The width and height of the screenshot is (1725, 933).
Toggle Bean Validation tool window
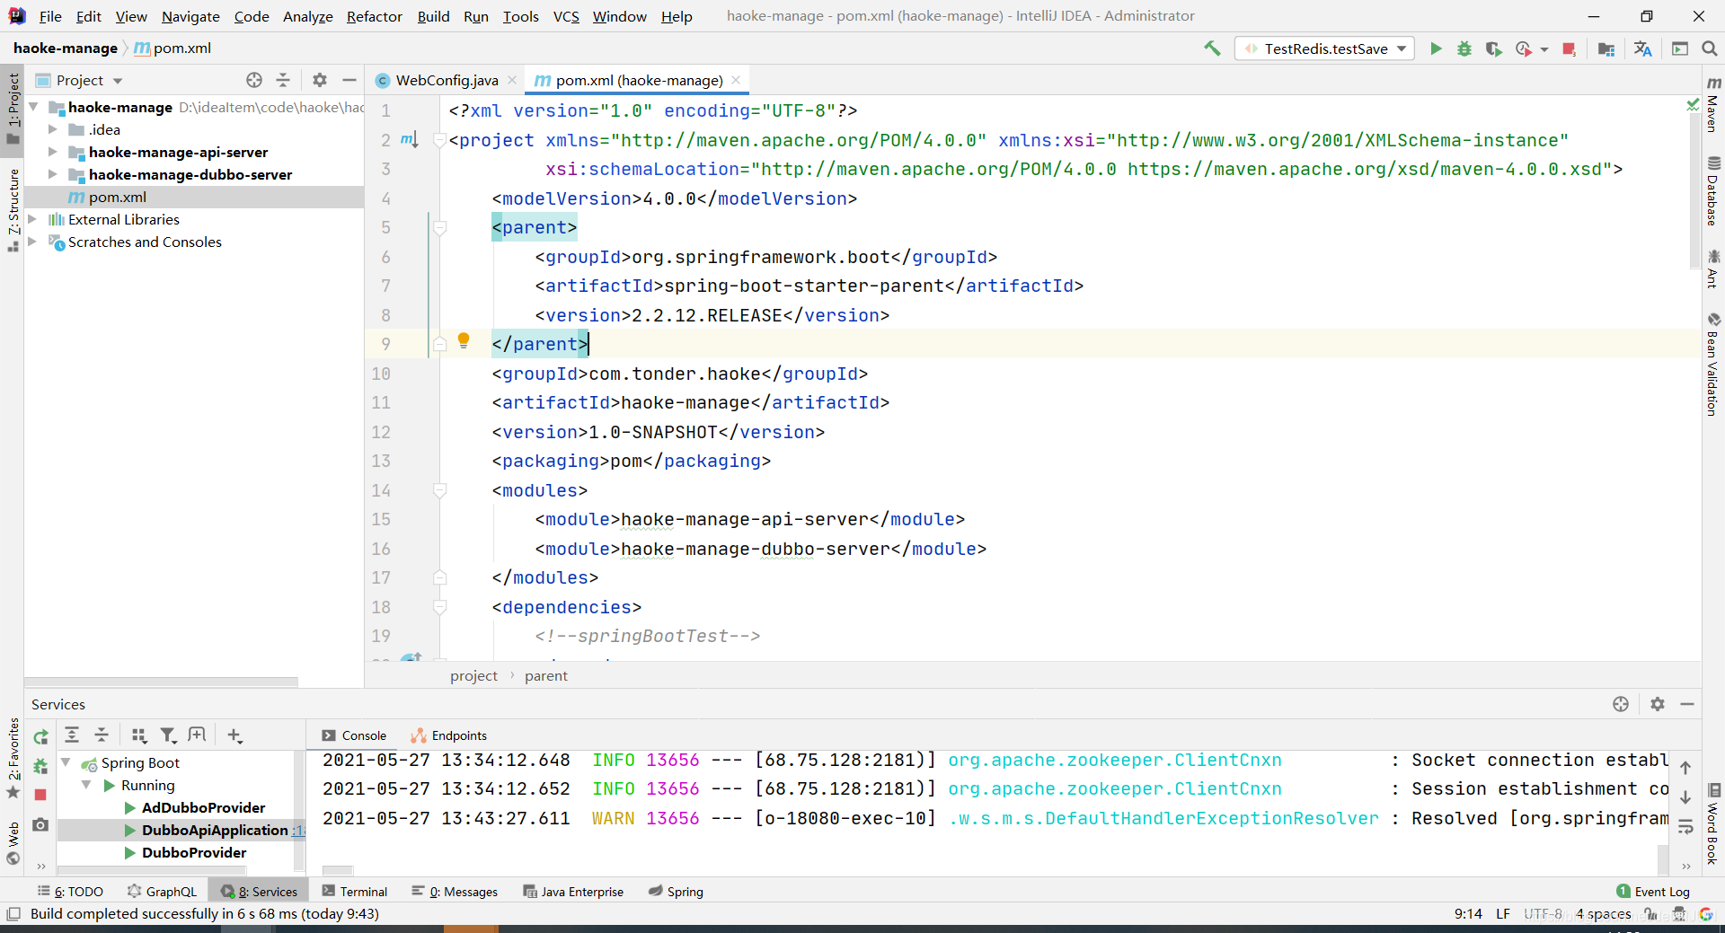(1713, 364)
